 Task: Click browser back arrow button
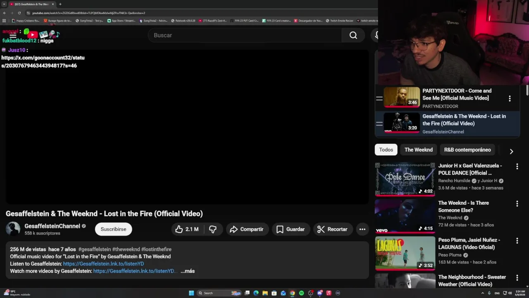click(x=5, y=13)
